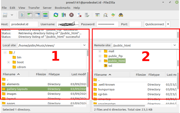The width and height of the screenshot is (180, 113).
Task: Select the bungurraya directory in remote list
Action: [x=135, y=89]
